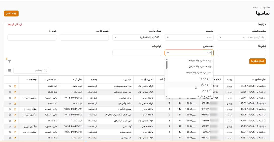274x142 pixels.
Task: View details of the 09:32 call
Action: [10, 86]
